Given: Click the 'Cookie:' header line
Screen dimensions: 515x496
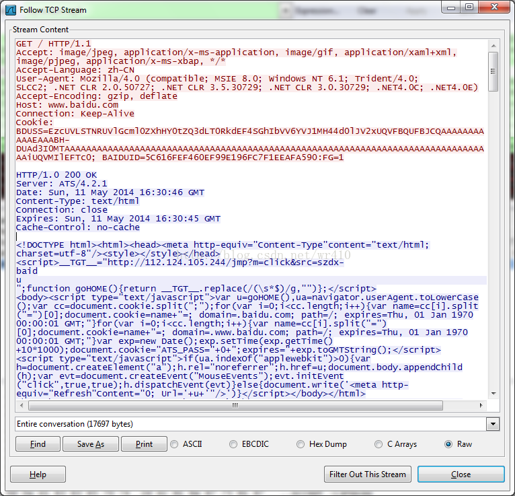Looking at the screenshot, I should [x=34, y=122].
